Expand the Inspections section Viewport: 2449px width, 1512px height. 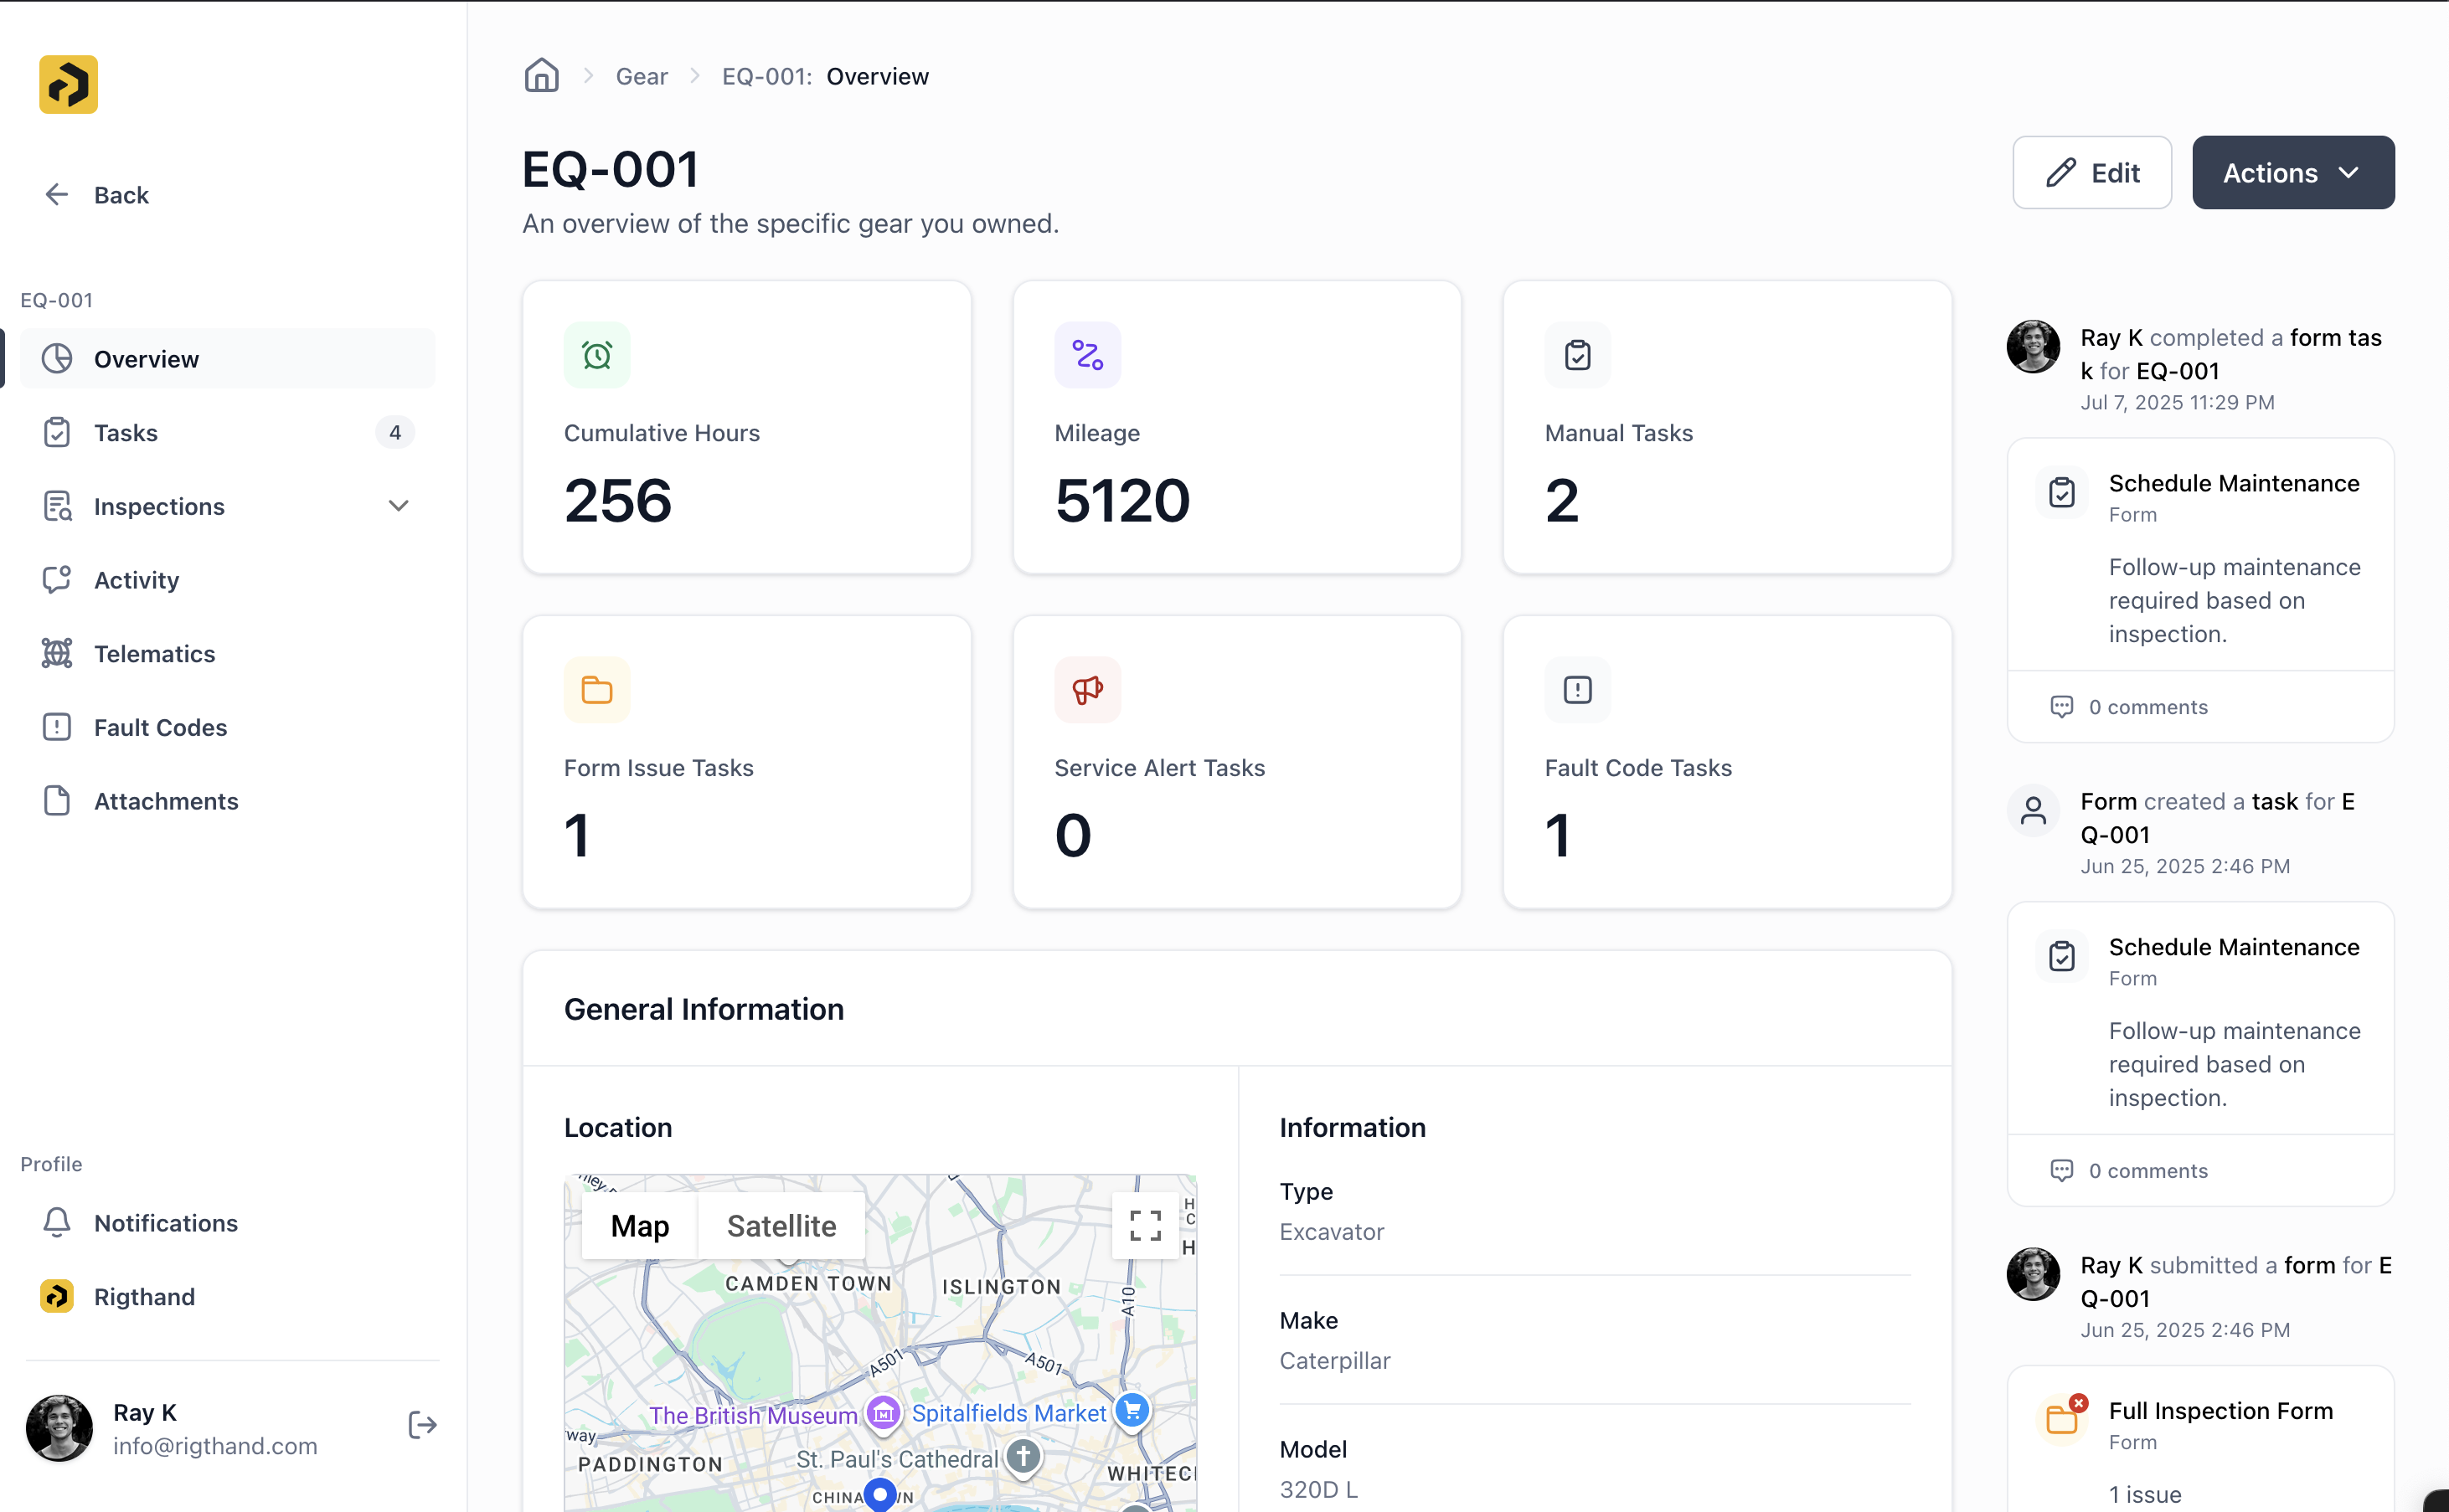point(398,506)
